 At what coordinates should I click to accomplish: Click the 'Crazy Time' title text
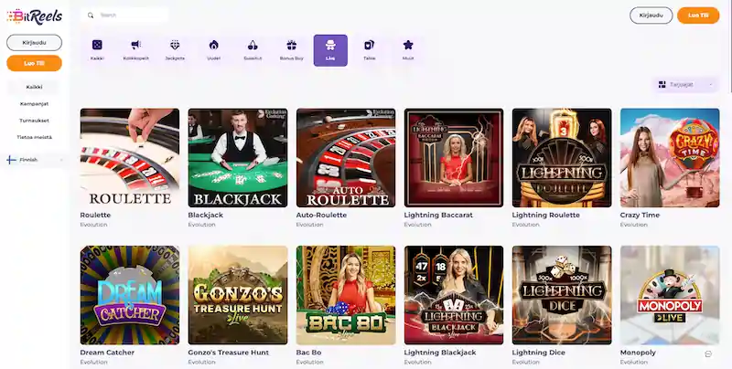click(x=640, y=215)
